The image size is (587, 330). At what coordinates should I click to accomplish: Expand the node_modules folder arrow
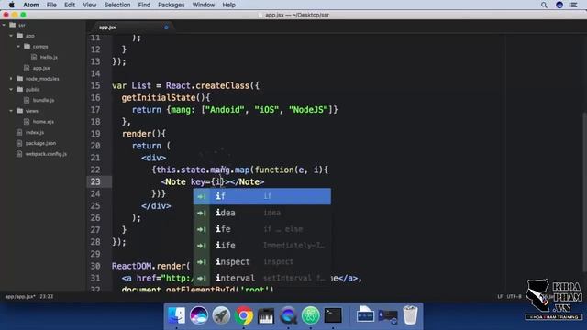pos(11,79)
